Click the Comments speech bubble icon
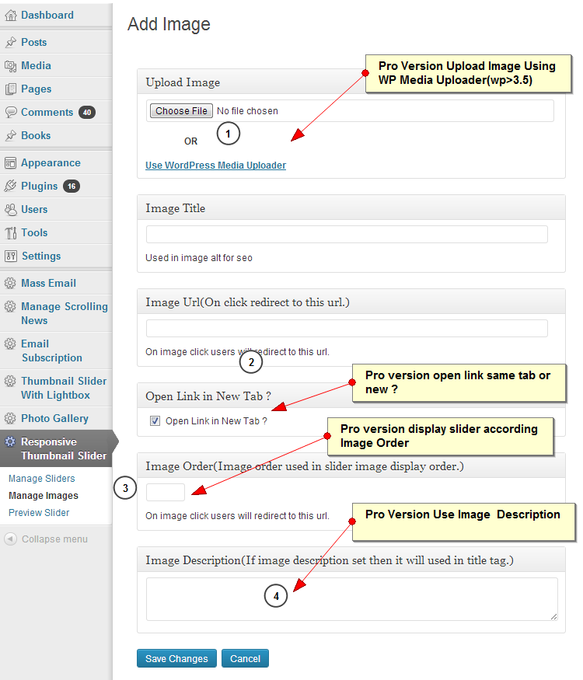 tap(10, 113)
